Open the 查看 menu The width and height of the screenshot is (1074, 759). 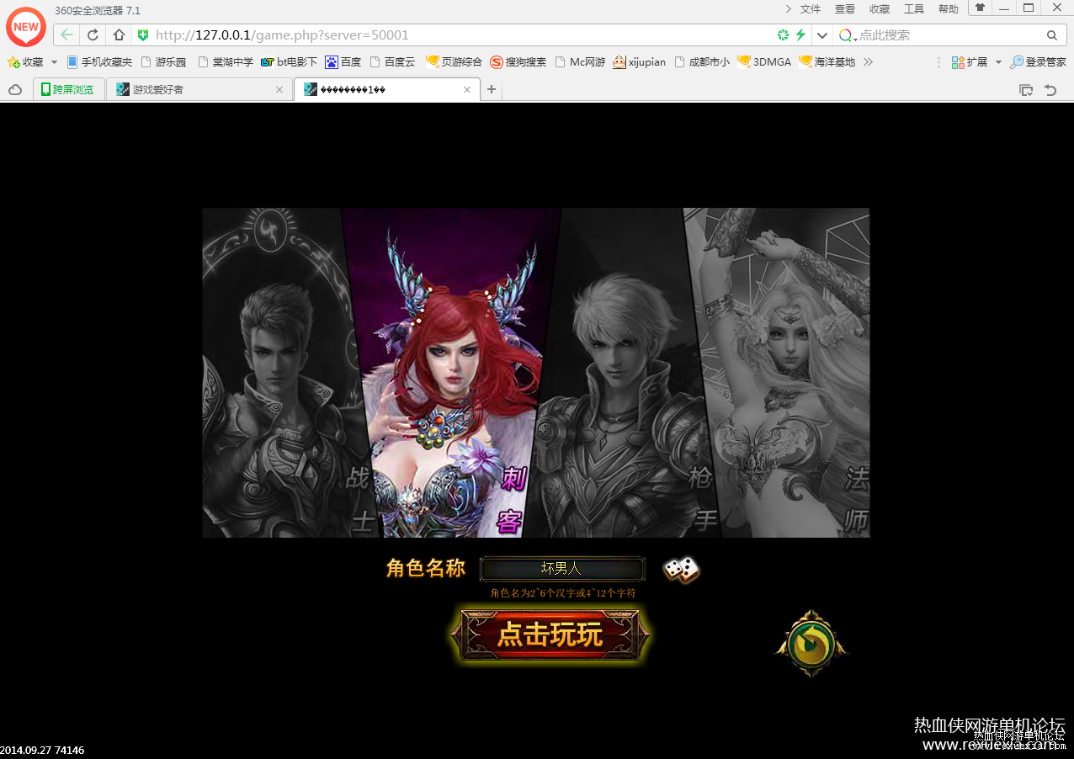pyautogui.click(x=845, y=9)
